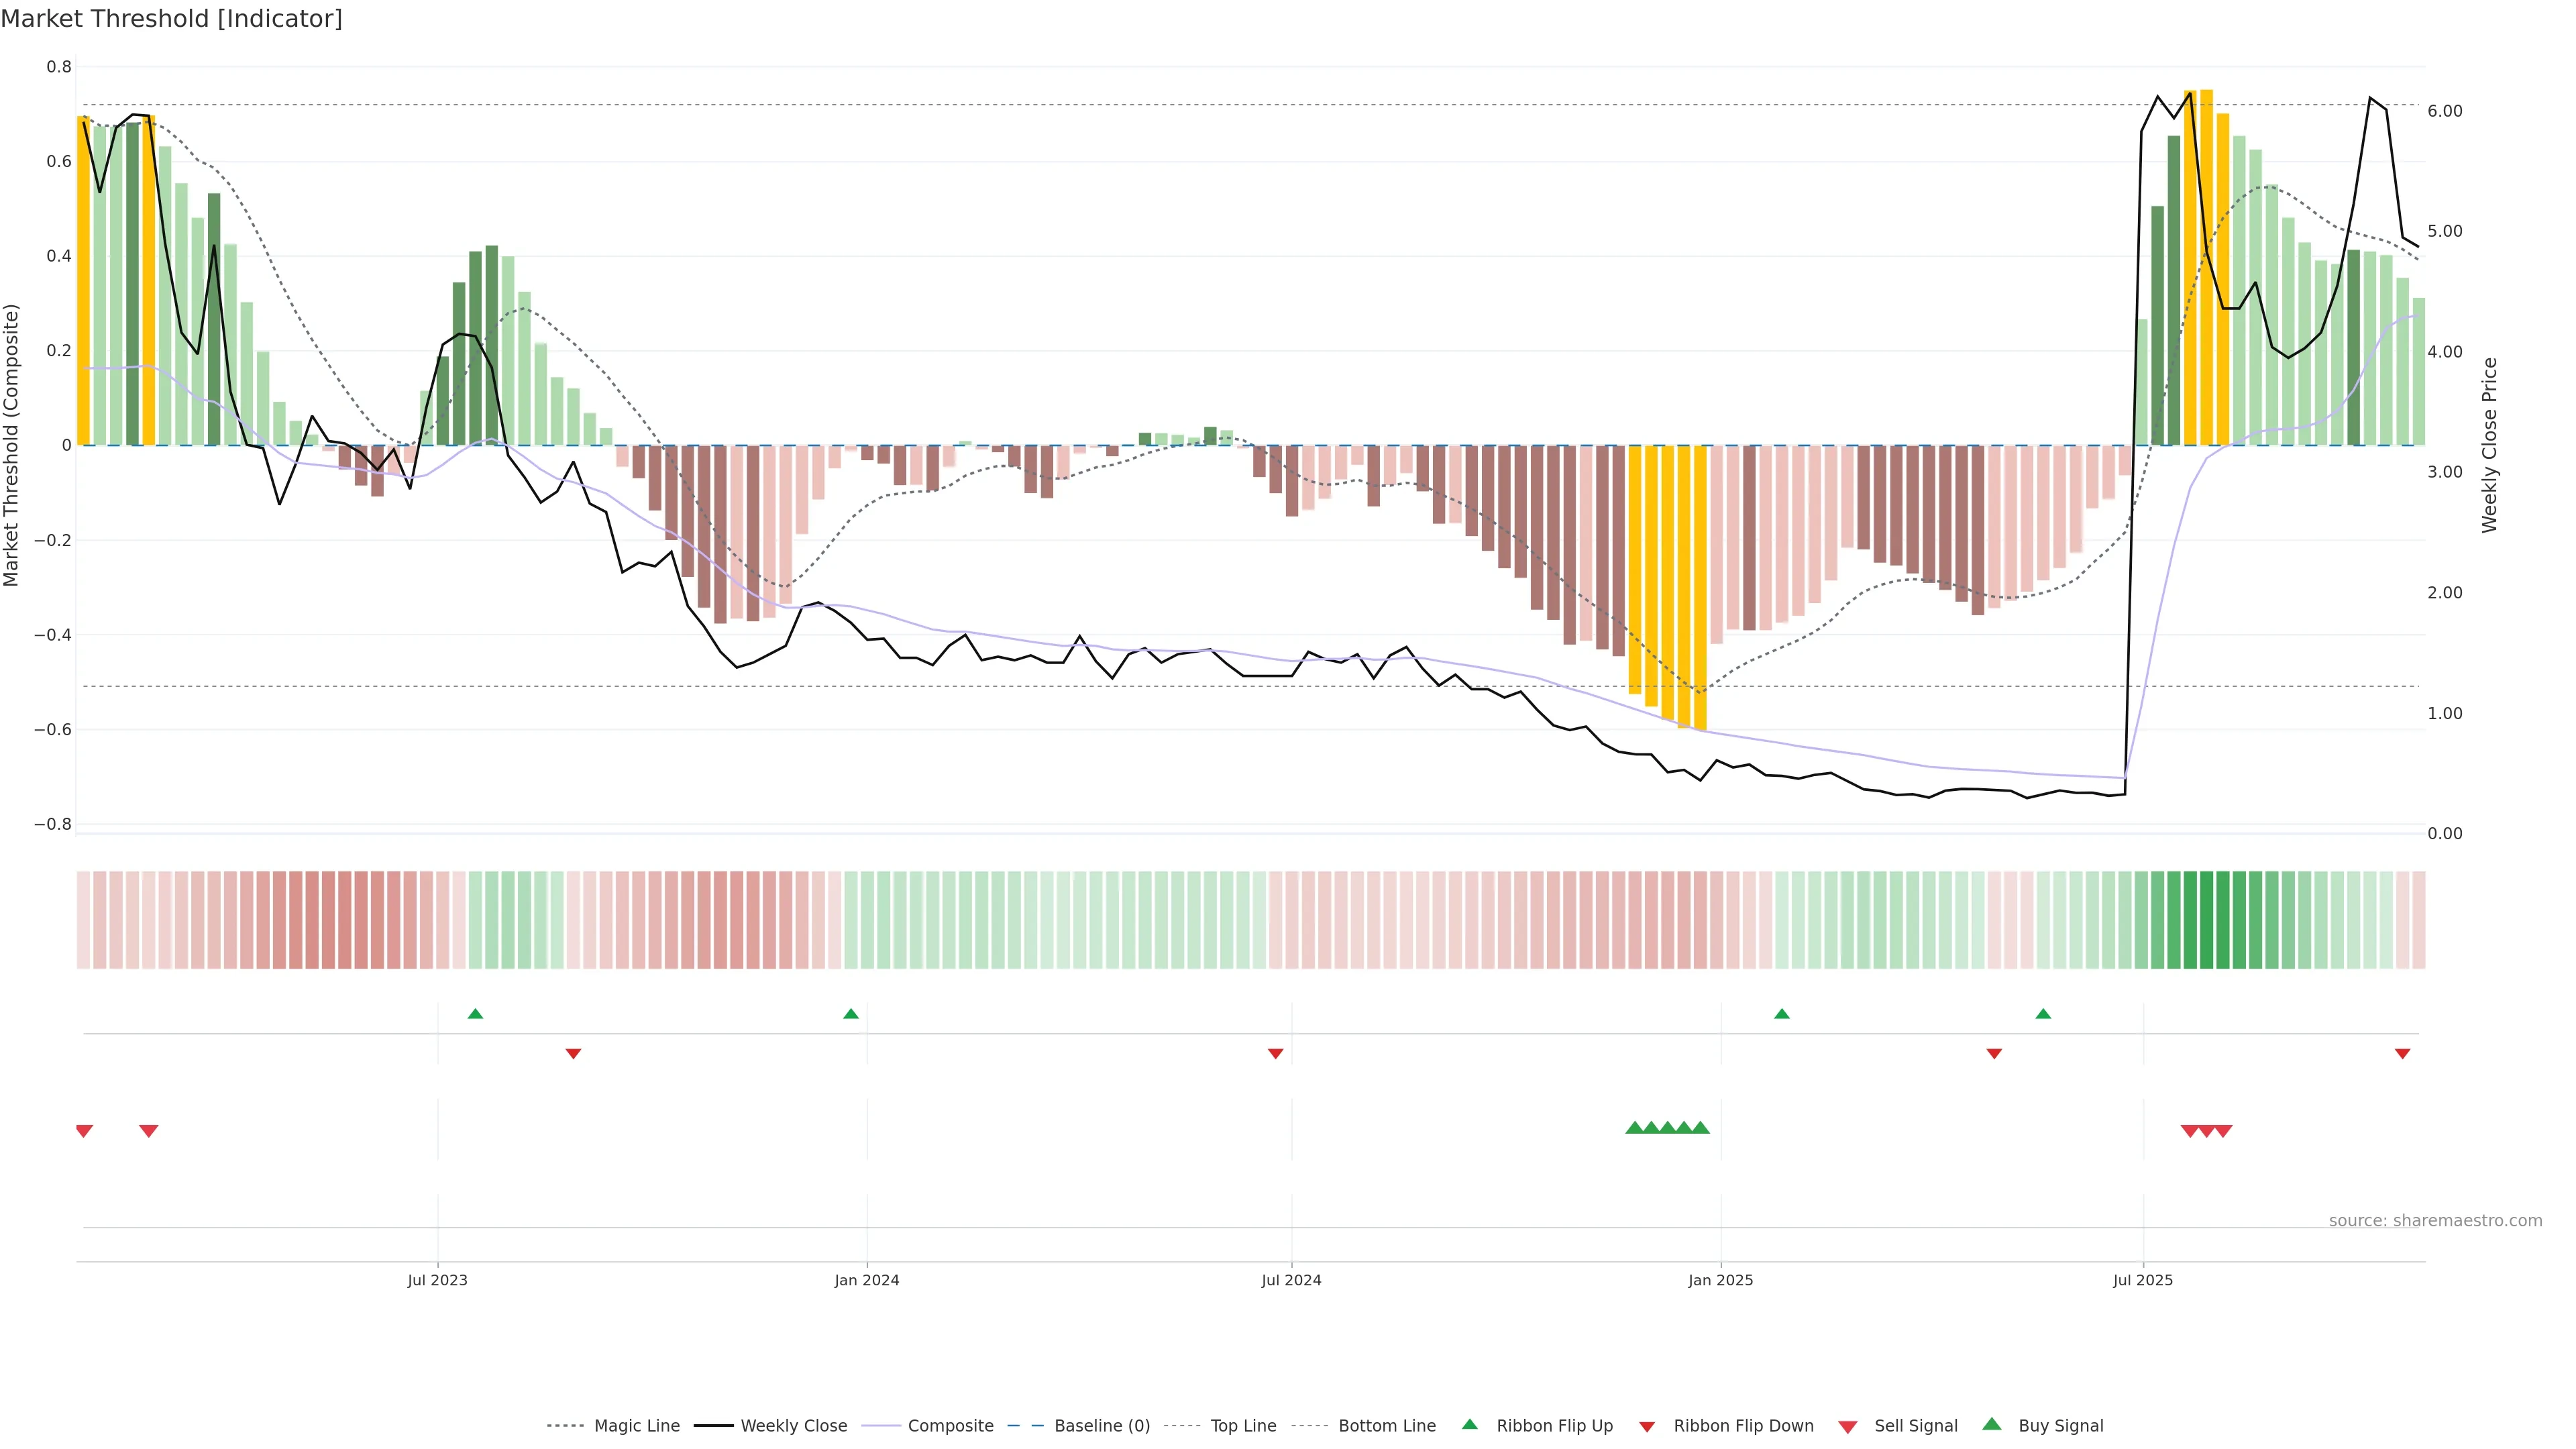Hide the Composite line via legend
Viewport: 2576px width, 1449px height.
coord(950,1426)
